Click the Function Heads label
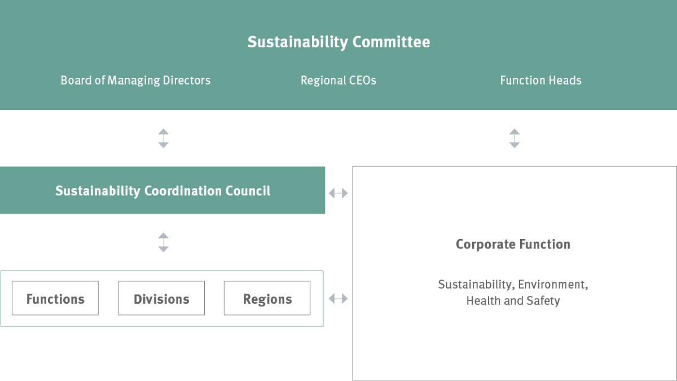This screenshot has width=677, height=381. pos(540,80)
